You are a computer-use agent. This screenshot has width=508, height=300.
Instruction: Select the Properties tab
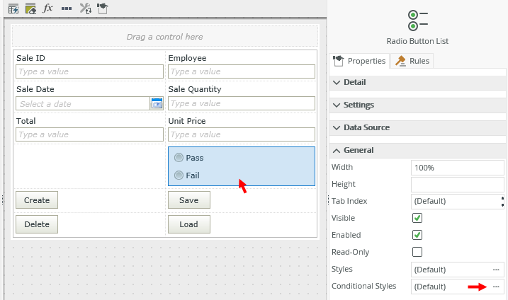360,61
